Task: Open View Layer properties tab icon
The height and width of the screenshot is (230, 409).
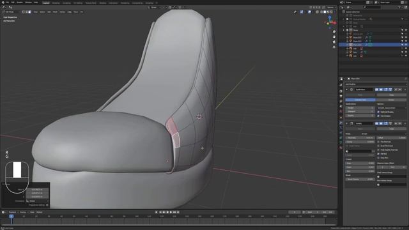Action: click(x=341, y=101)
